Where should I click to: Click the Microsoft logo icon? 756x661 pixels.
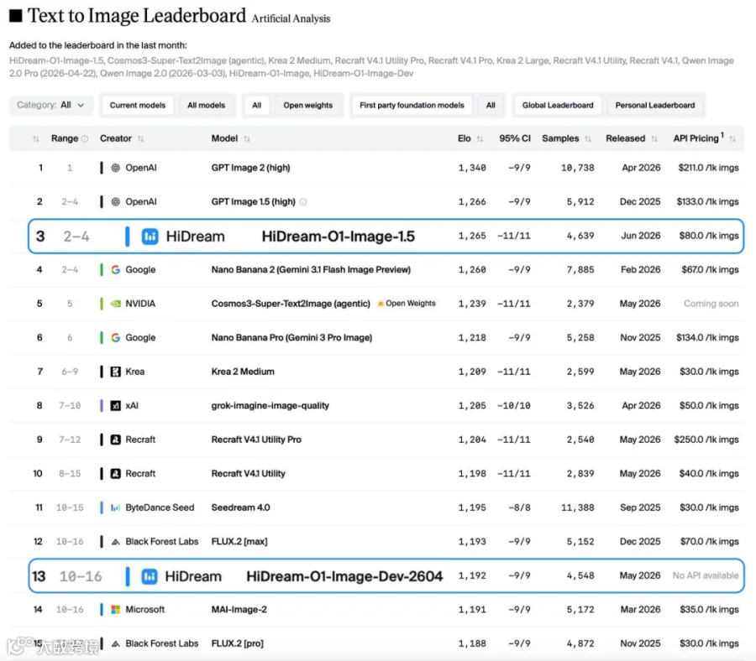[116, 610]
